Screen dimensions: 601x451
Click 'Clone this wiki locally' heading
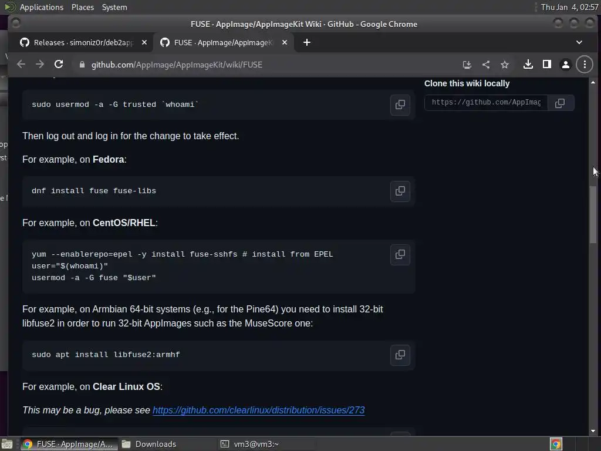coord(467,83)
